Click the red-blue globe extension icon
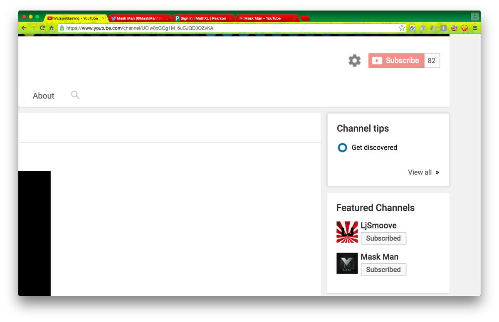This screenshot has width=499, height=322. click(454, 28)
